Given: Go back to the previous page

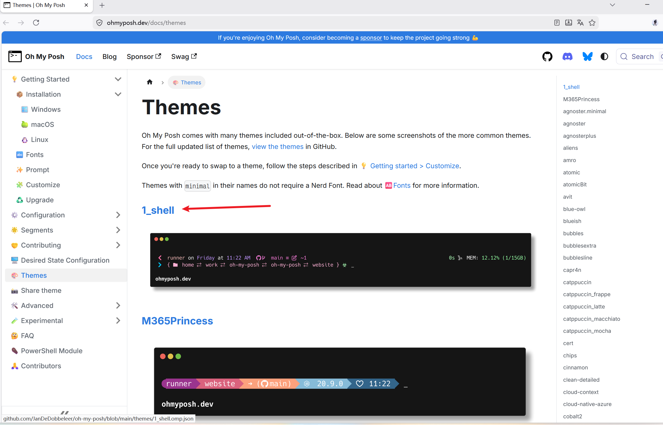Looking at the screenshot, I should pos(6,23).
